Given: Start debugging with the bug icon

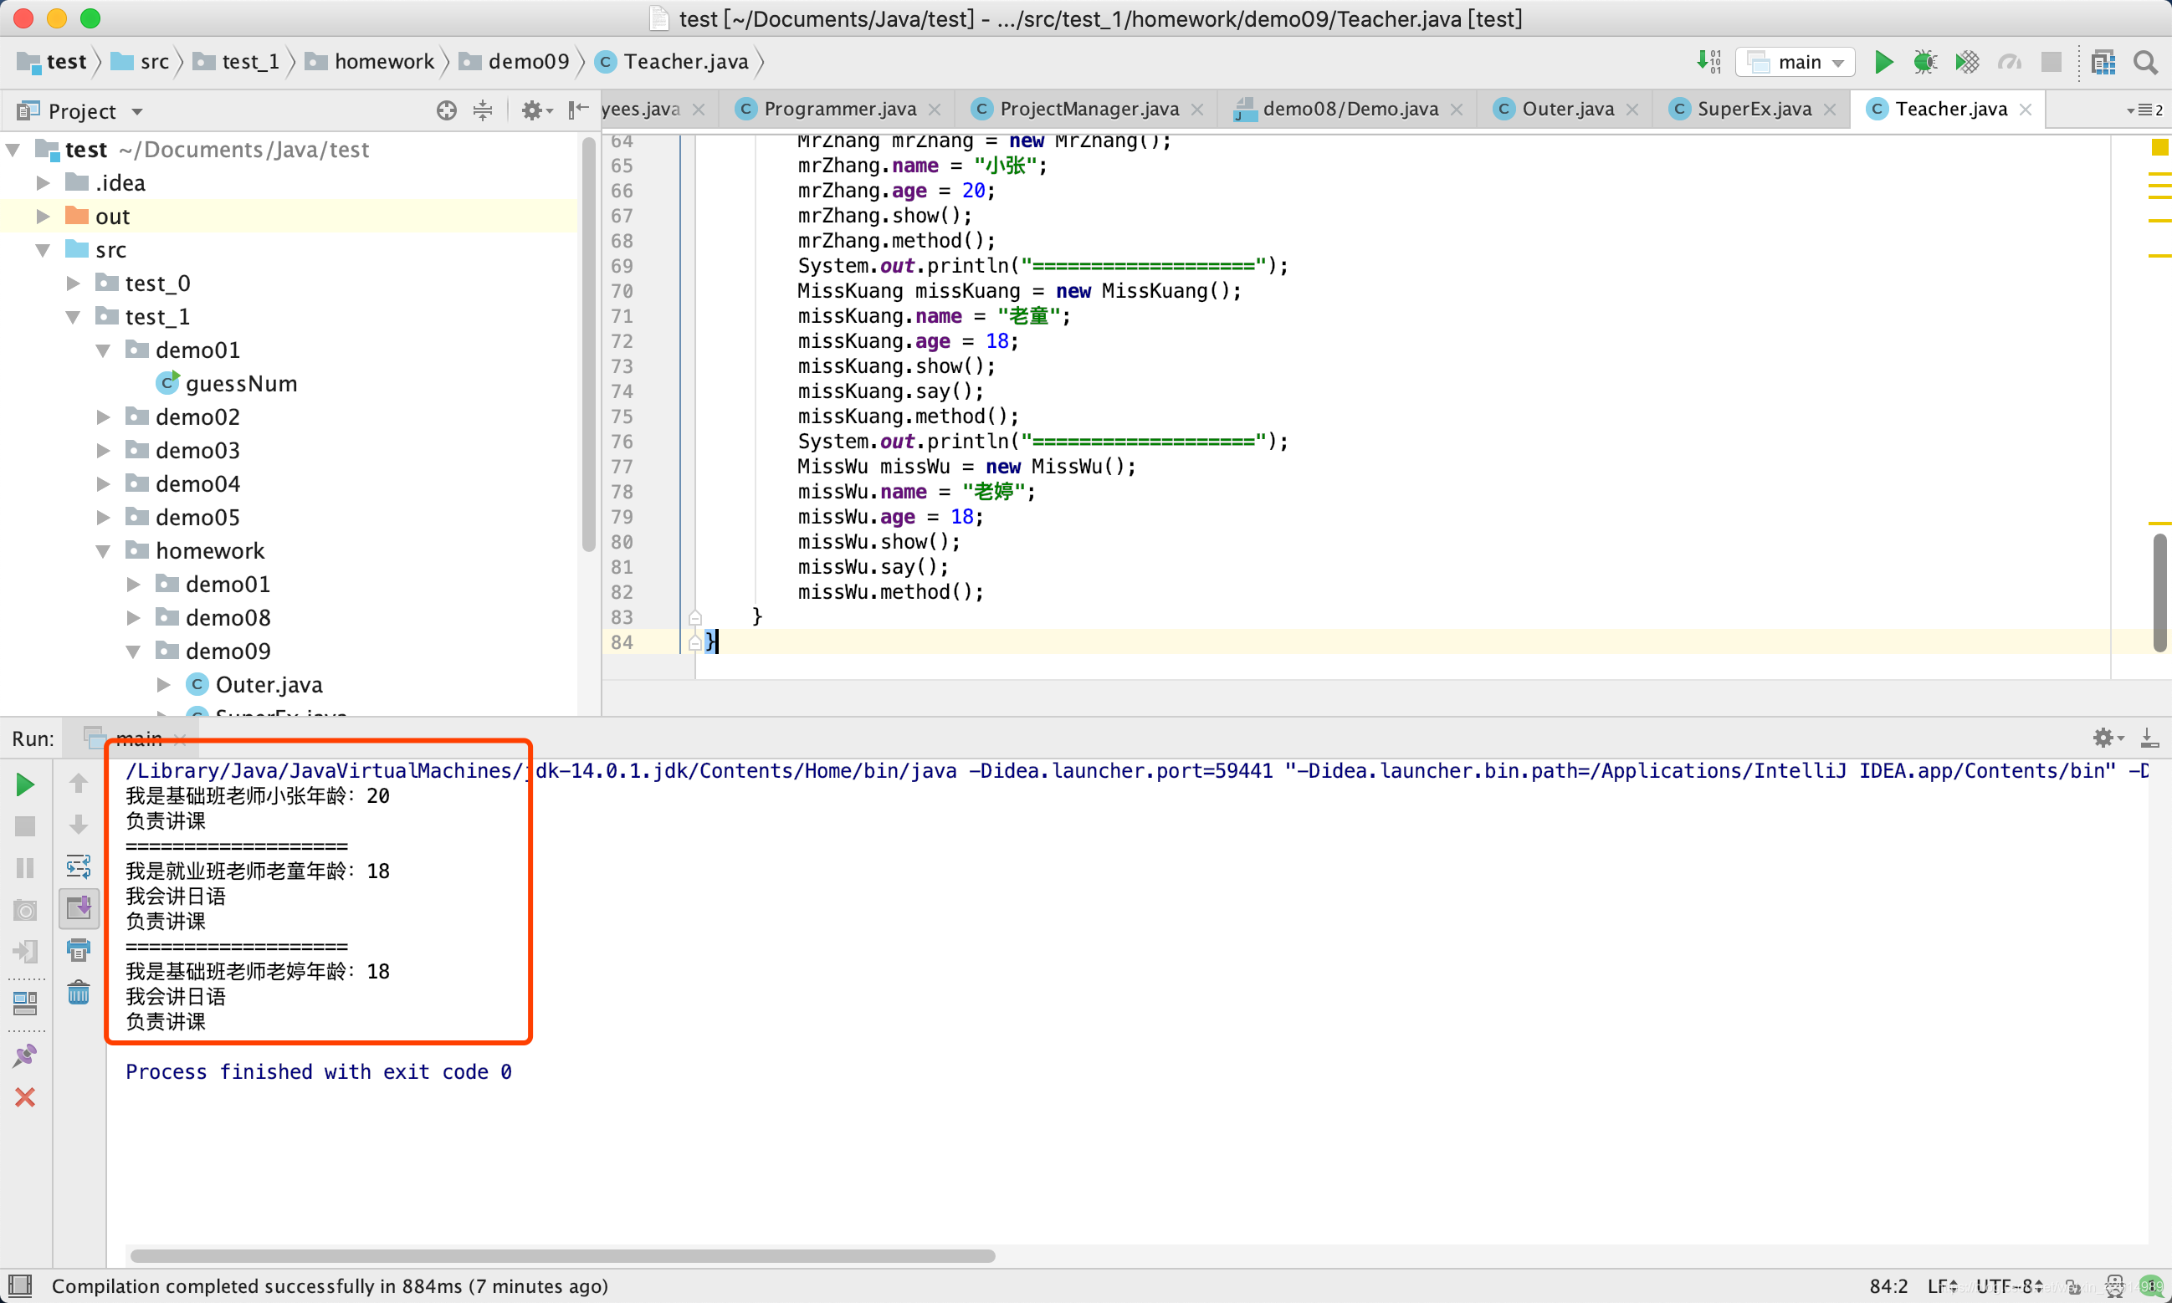Looking at the screenshot, I should [1924, 61].
